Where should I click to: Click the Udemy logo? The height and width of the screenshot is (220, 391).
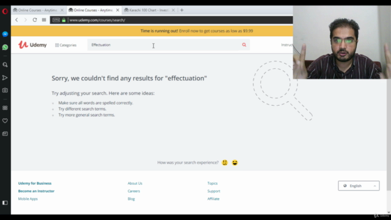pos(32,45)
